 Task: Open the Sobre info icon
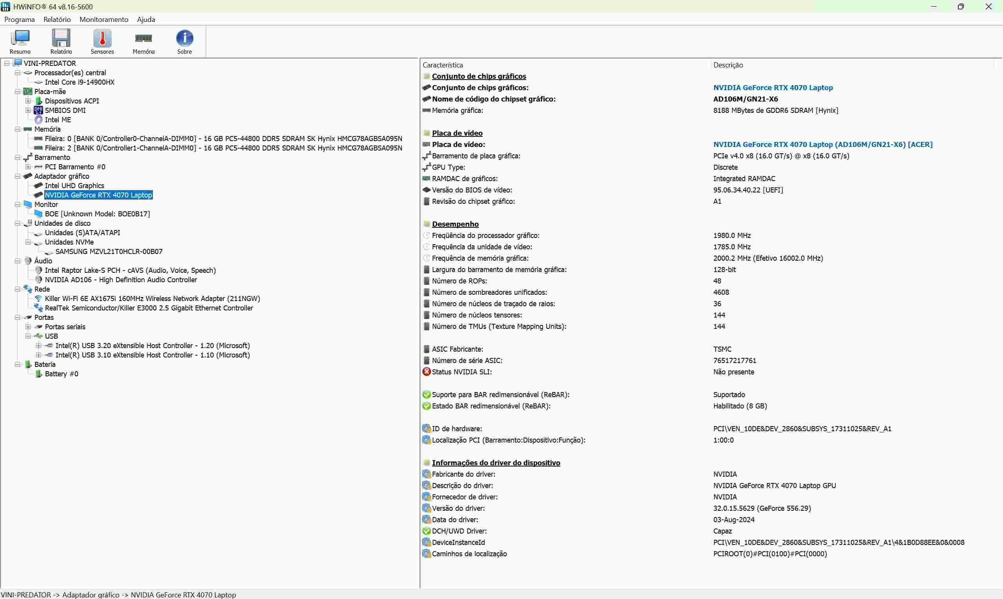[184, 42]
